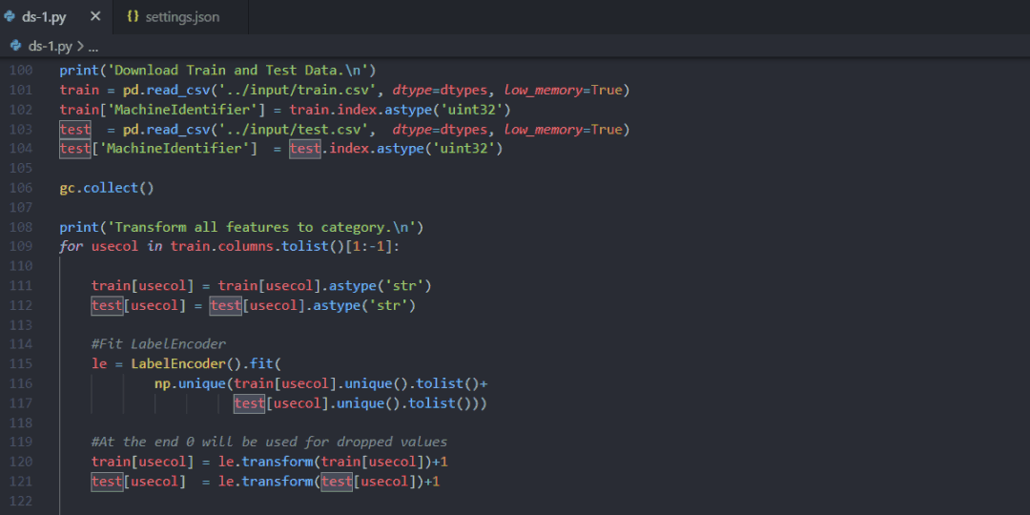Click highlighted test variable on line 103

75,130
